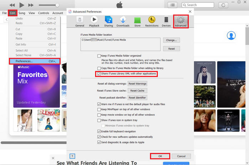The height and width of the screenshot is (165, 249).
Task: Toggle Check for new software updates automatically
Action: coord(99,137)
